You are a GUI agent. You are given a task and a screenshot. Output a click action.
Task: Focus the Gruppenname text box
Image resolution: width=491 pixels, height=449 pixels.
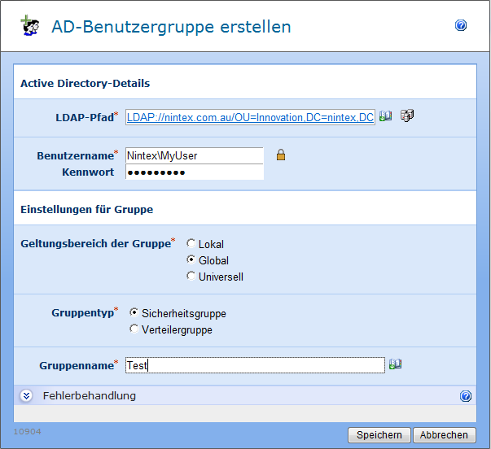(x=254, y=366)
